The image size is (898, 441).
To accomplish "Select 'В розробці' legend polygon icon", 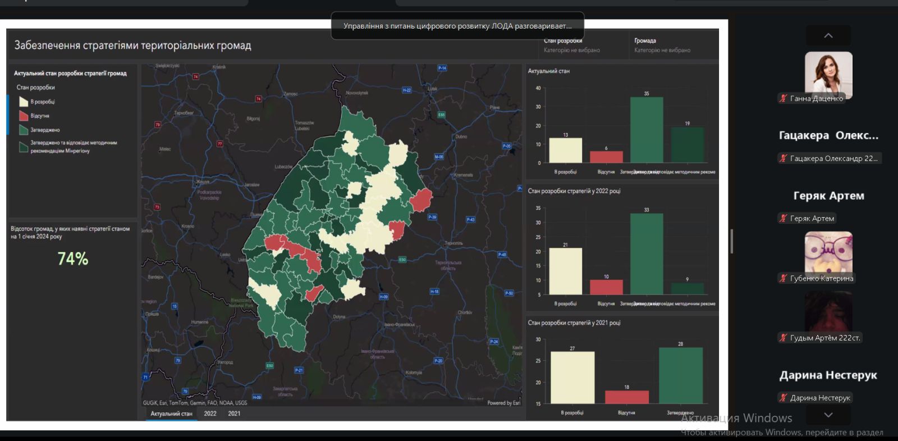I will click(x=24, y=102).
